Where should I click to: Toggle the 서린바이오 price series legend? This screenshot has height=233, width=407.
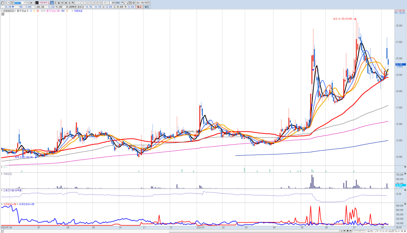click(8, 11)
